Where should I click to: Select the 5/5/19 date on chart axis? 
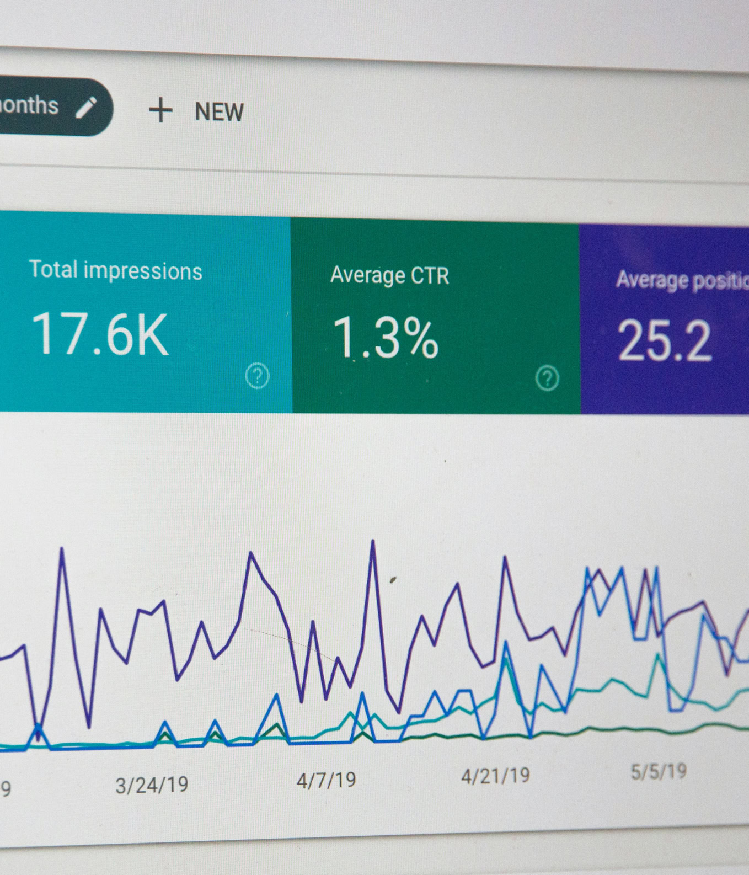pos(659,771)
